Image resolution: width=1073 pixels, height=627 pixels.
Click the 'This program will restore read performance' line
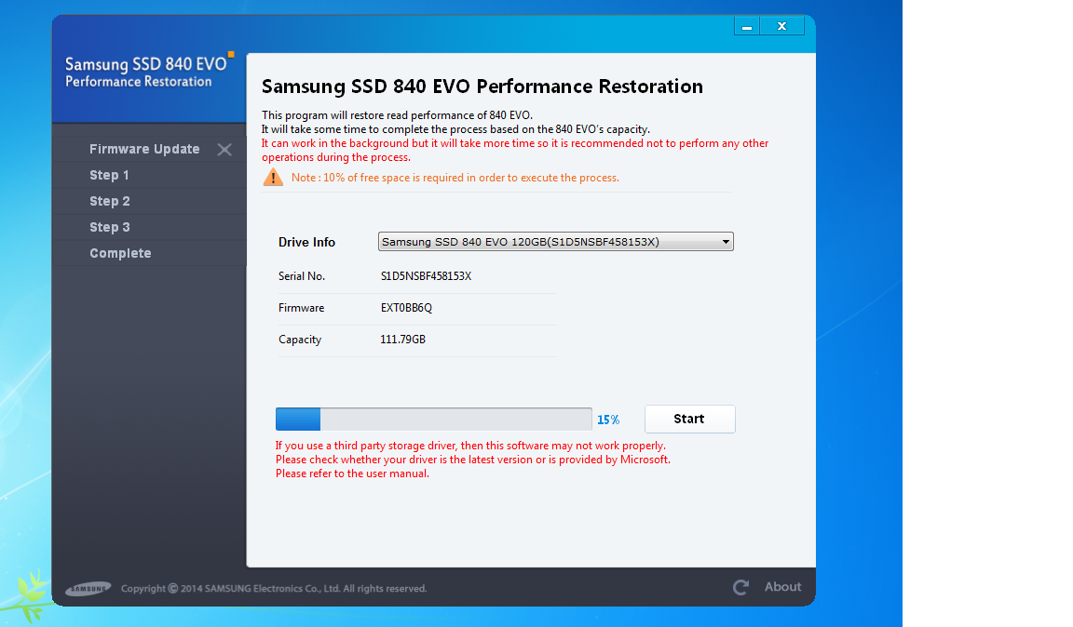(397, 115)
